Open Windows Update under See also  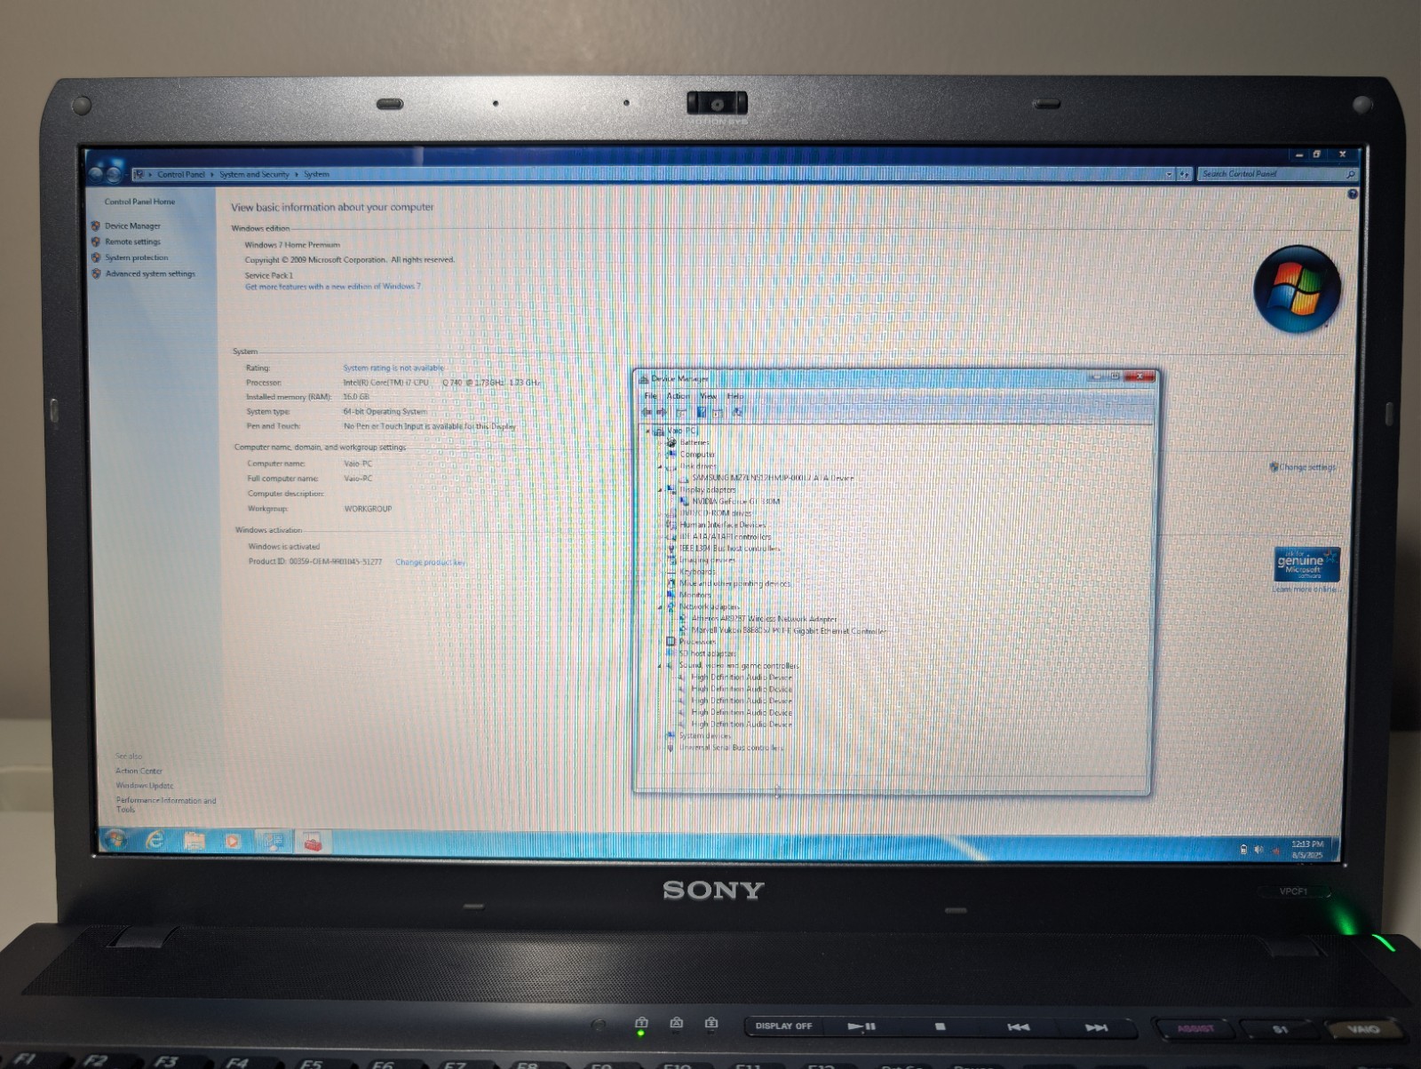(144, 786)
